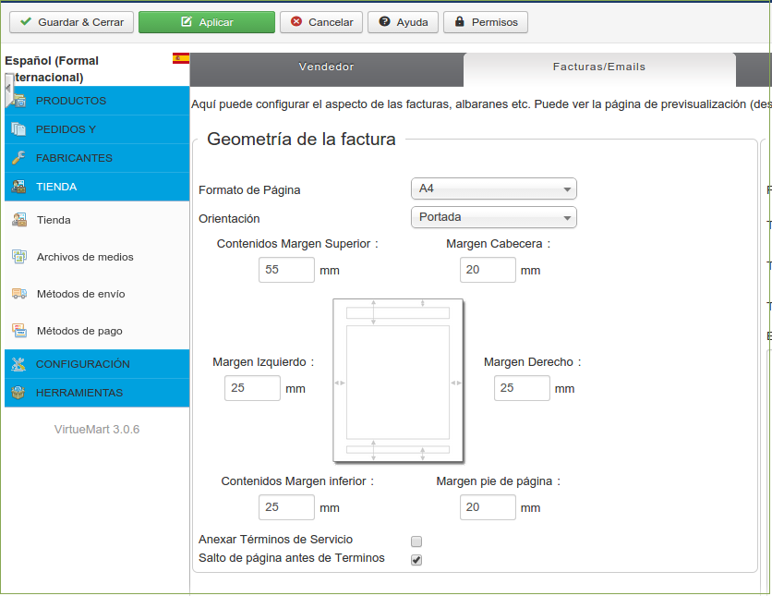The width and height of the screenshot is (772, 596).
Task: Click the Margen Izquierdo input field
Action: click(x=253, y=388)
